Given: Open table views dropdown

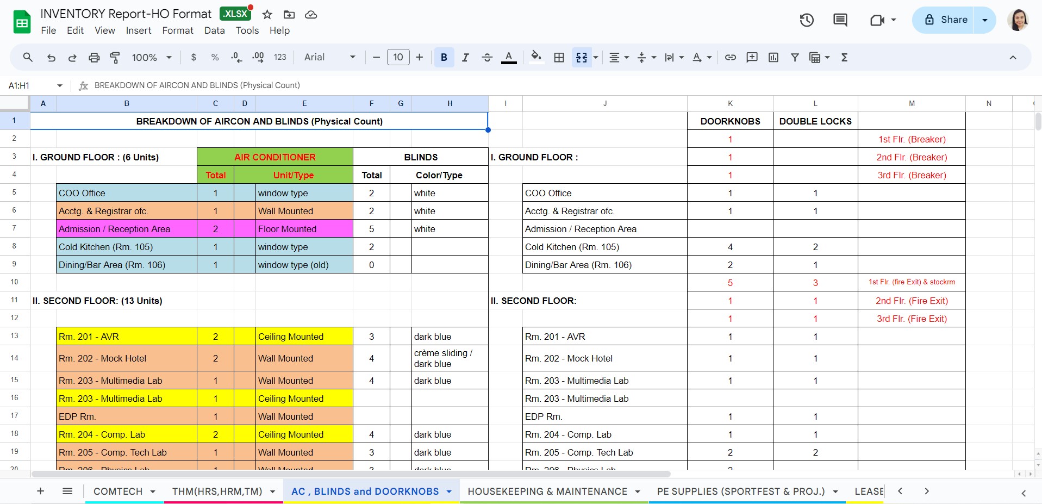Looking at the screenshot, I should pyautogui.click(x=820, y=57).
